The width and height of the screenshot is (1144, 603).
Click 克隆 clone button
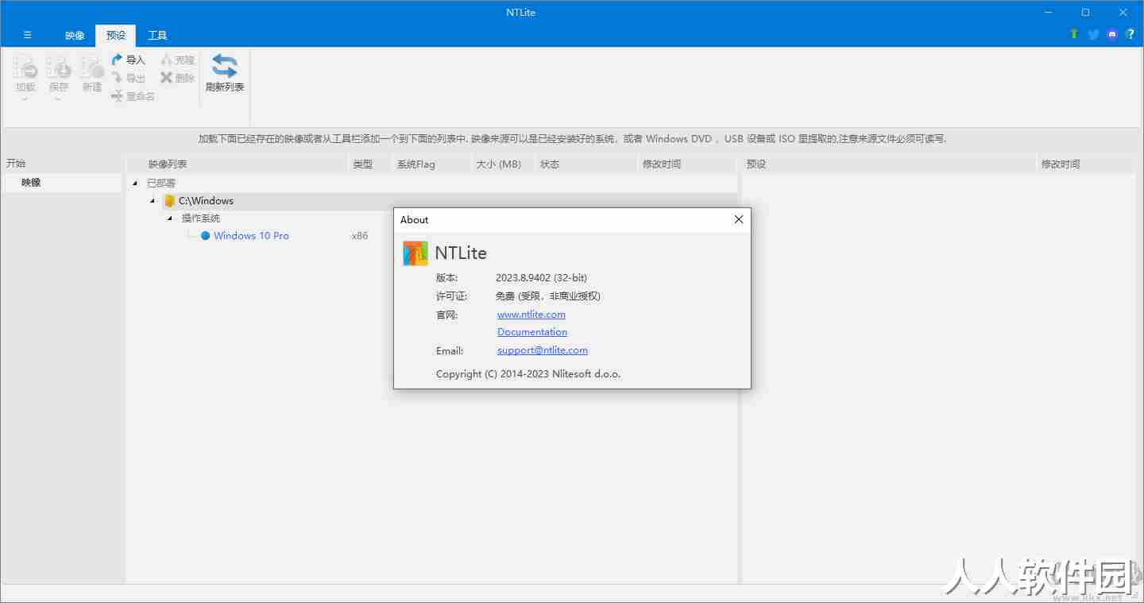click(x=177, y=60)
